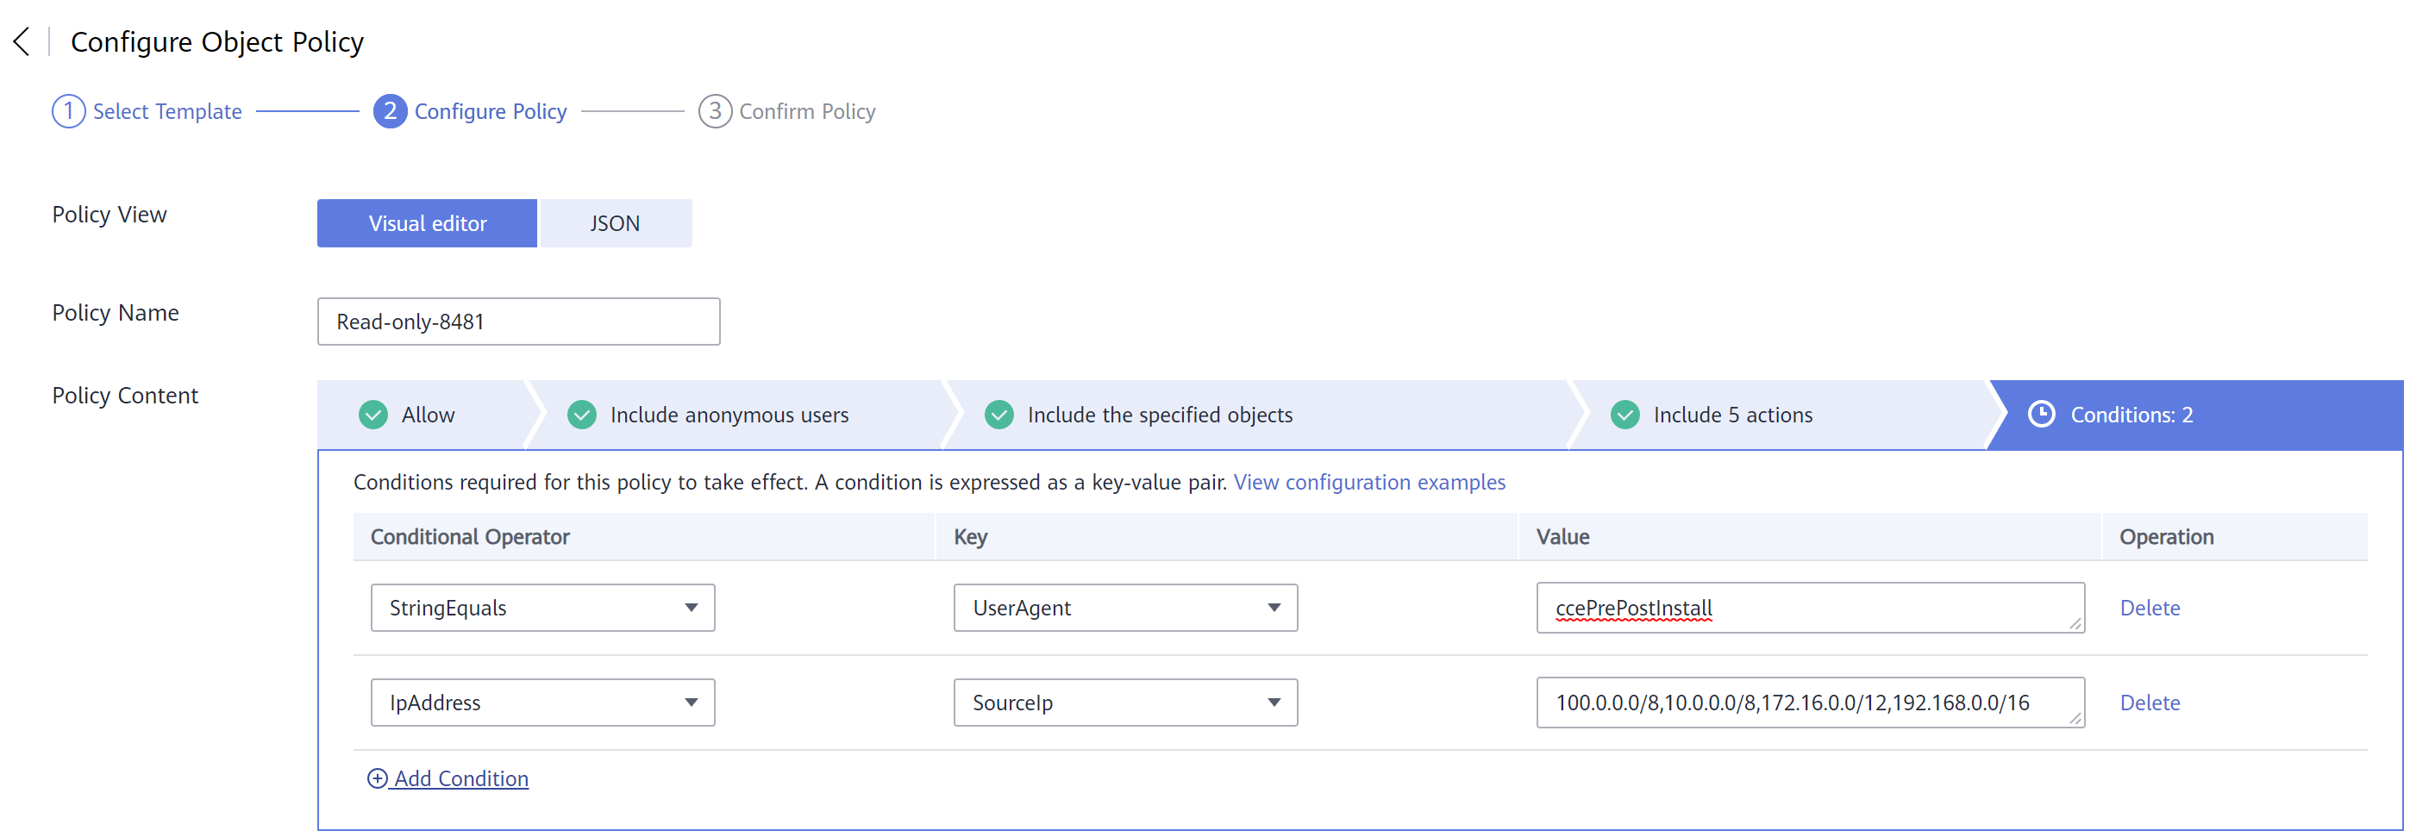Screen dimensions: 2410x837
Task: Click check icon beside Include 5 actions
Action: coord(1625,415)
